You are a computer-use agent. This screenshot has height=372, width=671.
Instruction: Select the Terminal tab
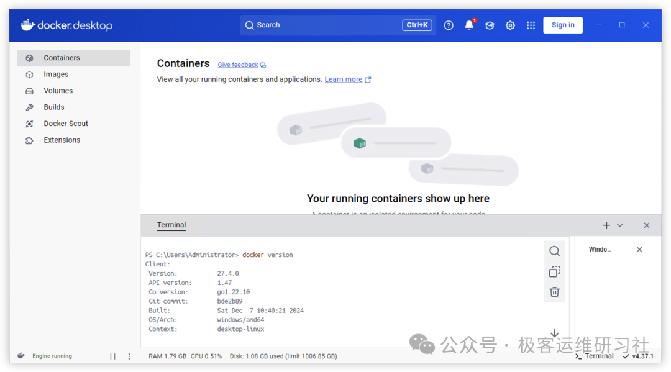171,225
